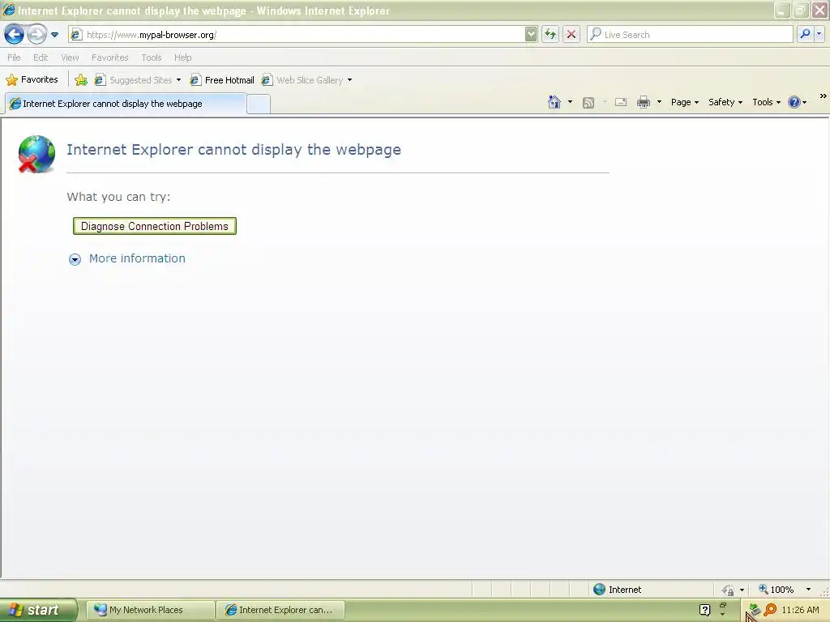Add to Favorites Bar star icon

(81, 80)
